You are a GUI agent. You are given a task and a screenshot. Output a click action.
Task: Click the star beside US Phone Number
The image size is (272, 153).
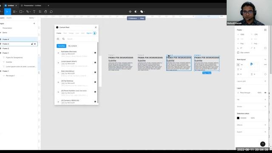pyautogui.click(x=95, y=92)
